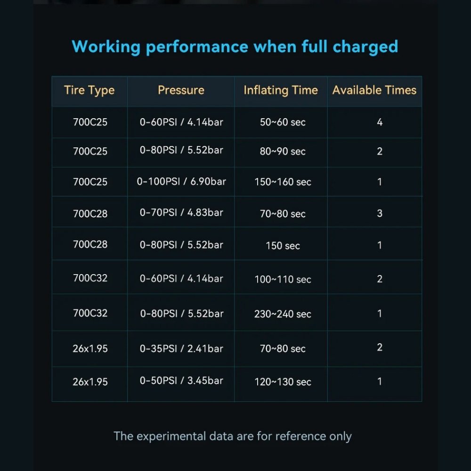Click the "experimental data are for reference only" note
This screenshot has width=471, height=471.
pyautogui.click(x=233, y=436)
